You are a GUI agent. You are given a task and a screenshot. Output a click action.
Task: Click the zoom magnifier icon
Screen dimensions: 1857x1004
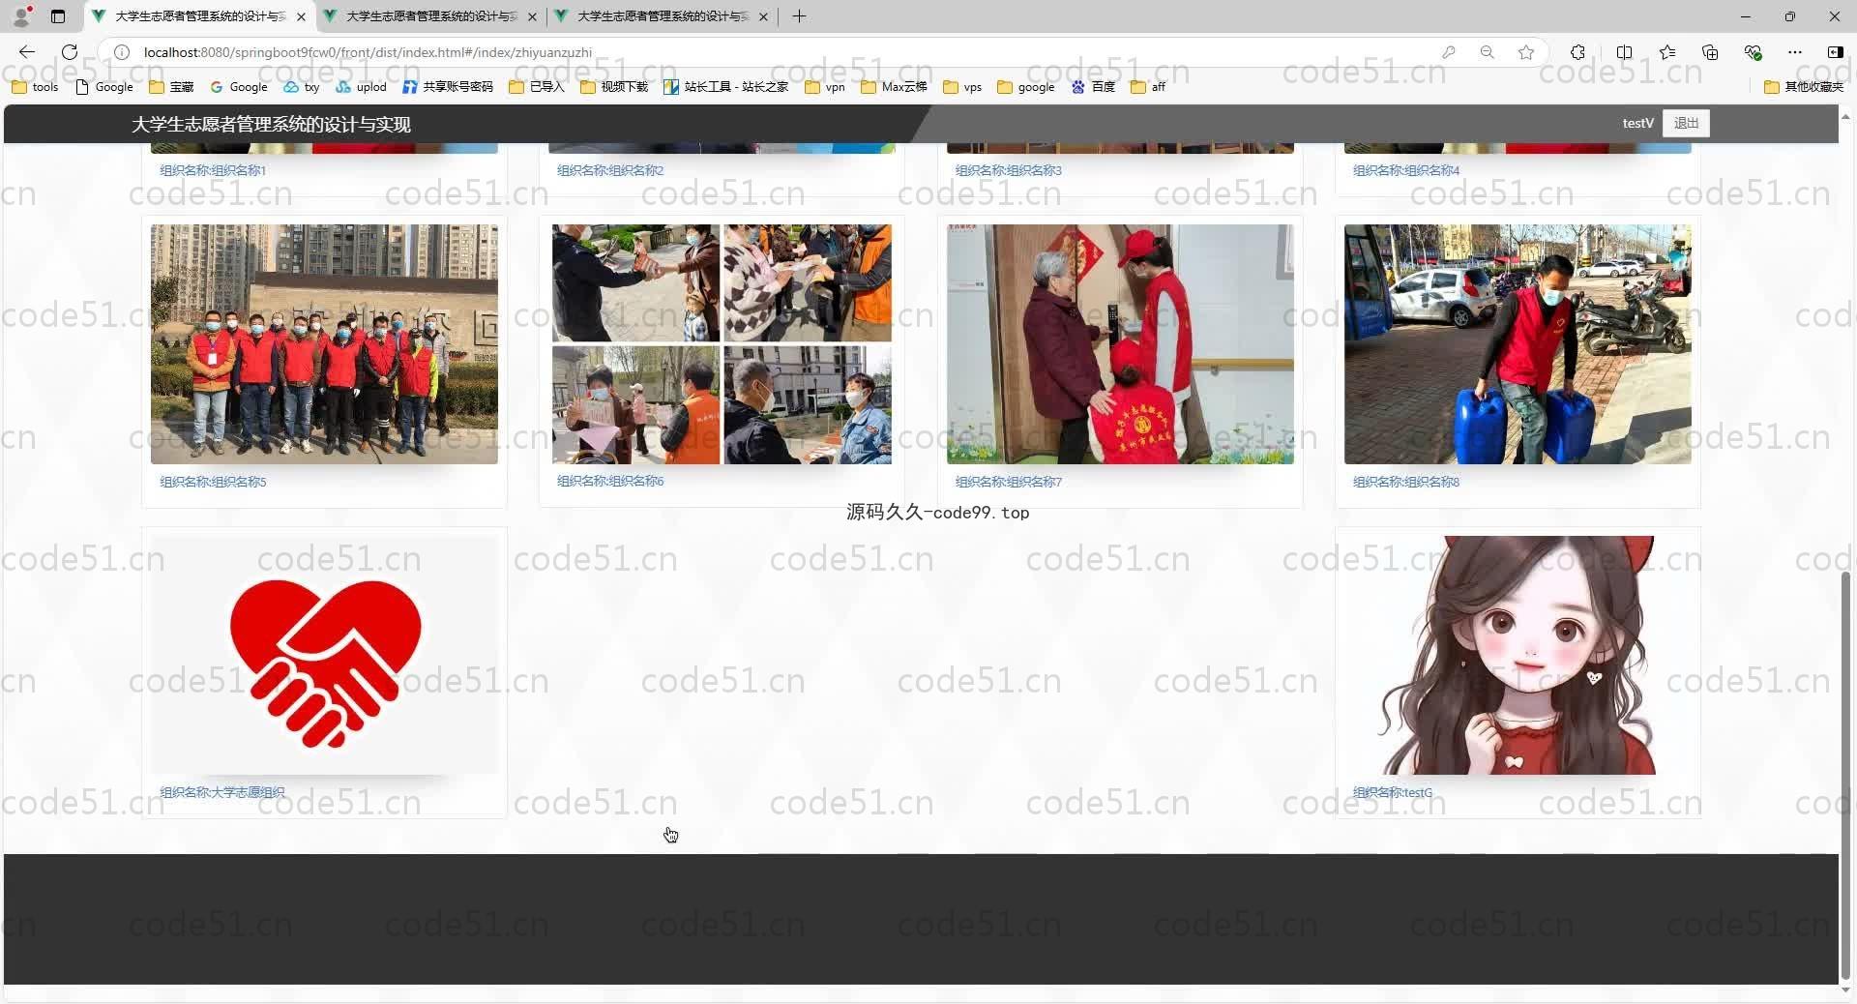pyautogui.click(x=1487, y=52)
